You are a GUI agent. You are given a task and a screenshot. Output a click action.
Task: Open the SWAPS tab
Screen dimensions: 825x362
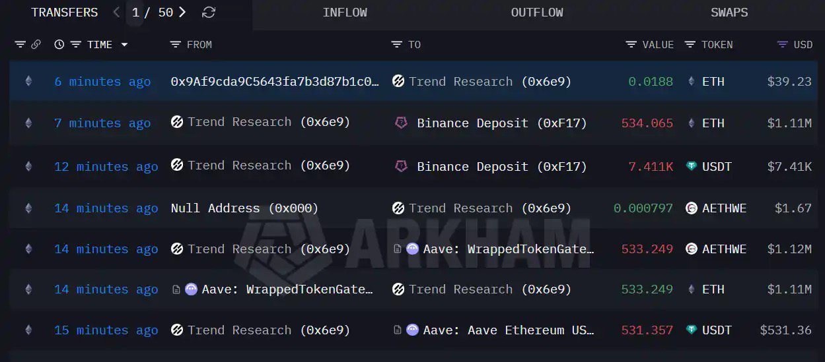click(729, 13)
